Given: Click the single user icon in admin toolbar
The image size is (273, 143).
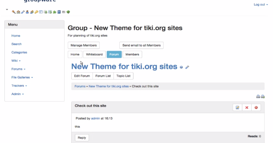Looking at the screenshot, I should [27, 12].
